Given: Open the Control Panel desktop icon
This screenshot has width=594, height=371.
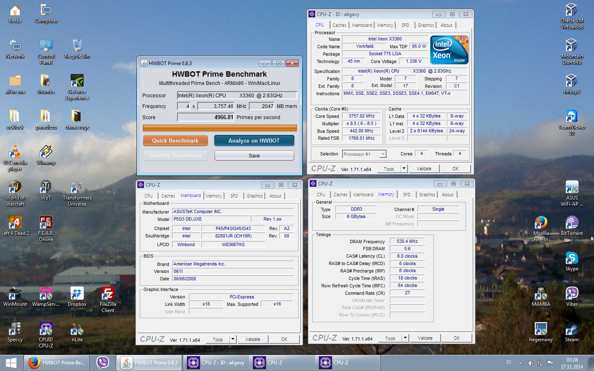Looking at the screenshot, I should 46,52.
